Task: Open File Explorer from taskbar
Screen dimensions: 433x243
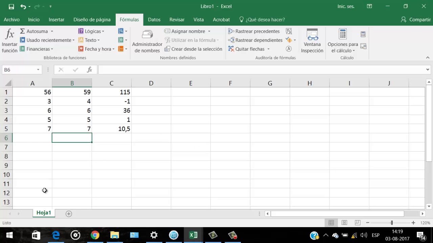Action: pyautogui.click(x=115, y=235)
